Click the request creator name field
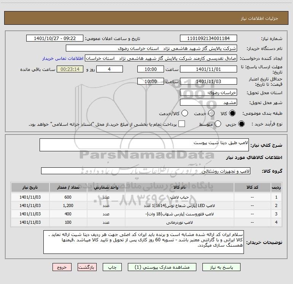The height and width of the screenshot is (284, 293). (x=161, y=58)
